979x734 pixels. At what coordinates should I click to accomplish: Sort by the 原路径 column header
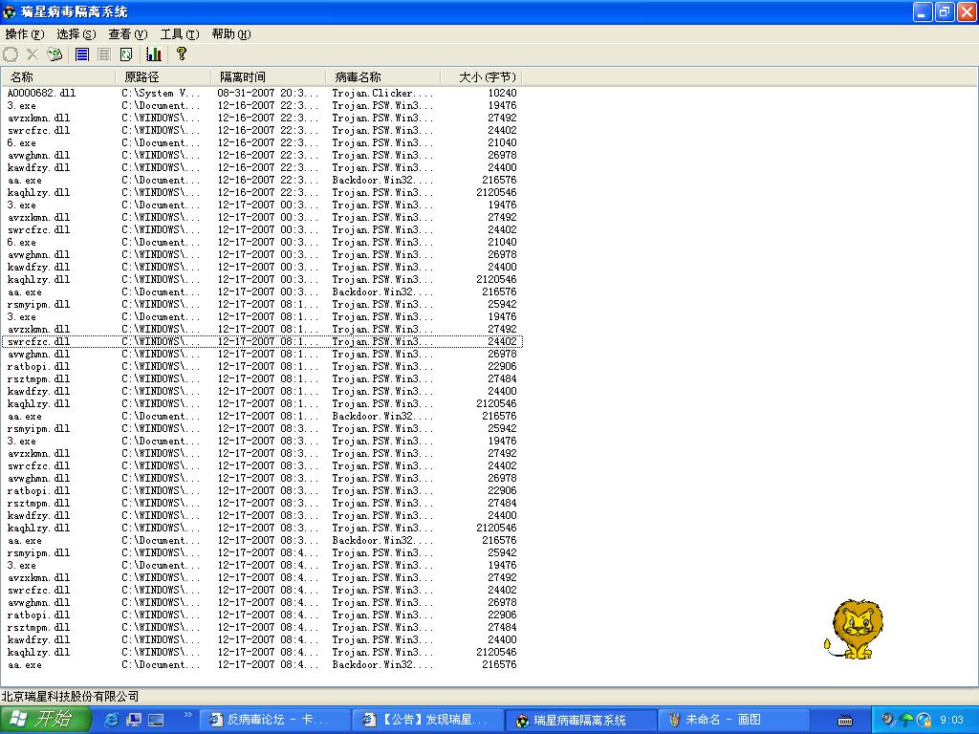pyautogui.click(x=163, y=76)
